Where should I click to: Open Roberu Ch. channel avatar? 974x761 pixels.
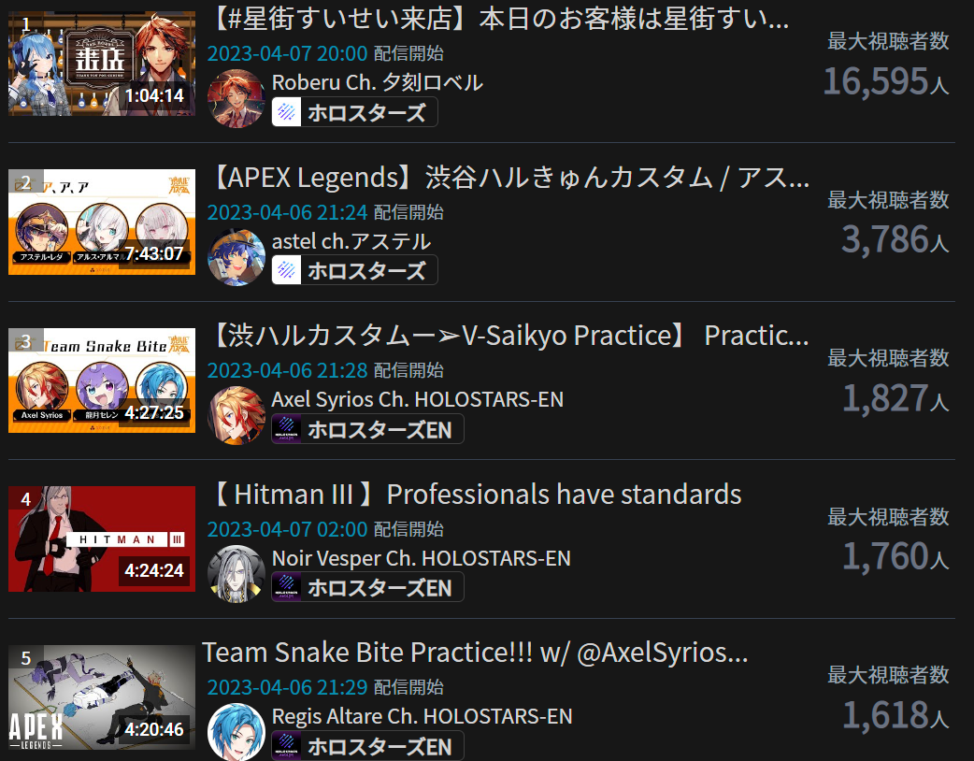click(x=236, y=99)
